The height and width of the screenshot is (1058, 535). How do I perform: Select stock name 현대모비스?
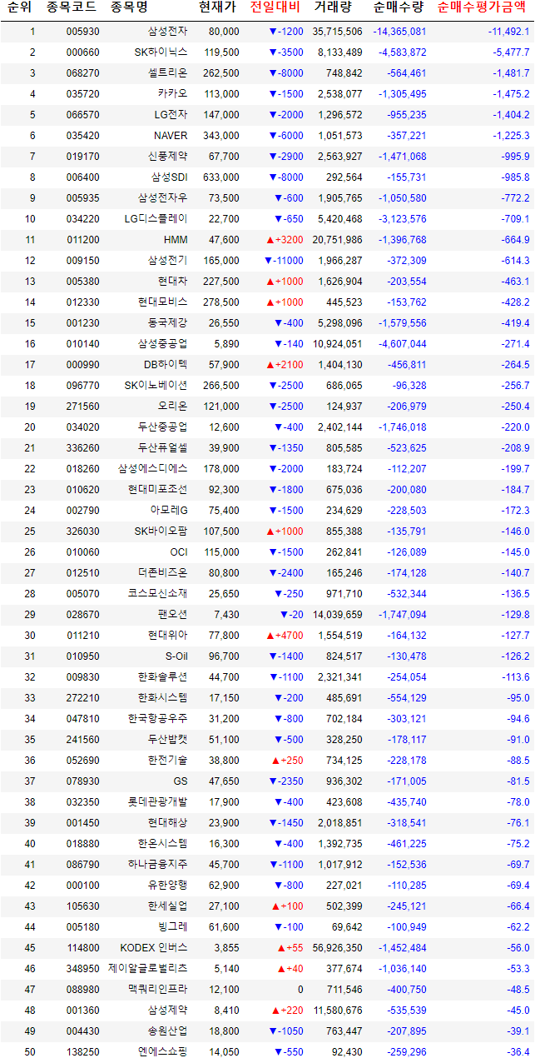164,302
